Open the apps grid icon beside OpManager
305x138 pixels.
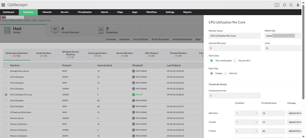click(x=3, y=5)
